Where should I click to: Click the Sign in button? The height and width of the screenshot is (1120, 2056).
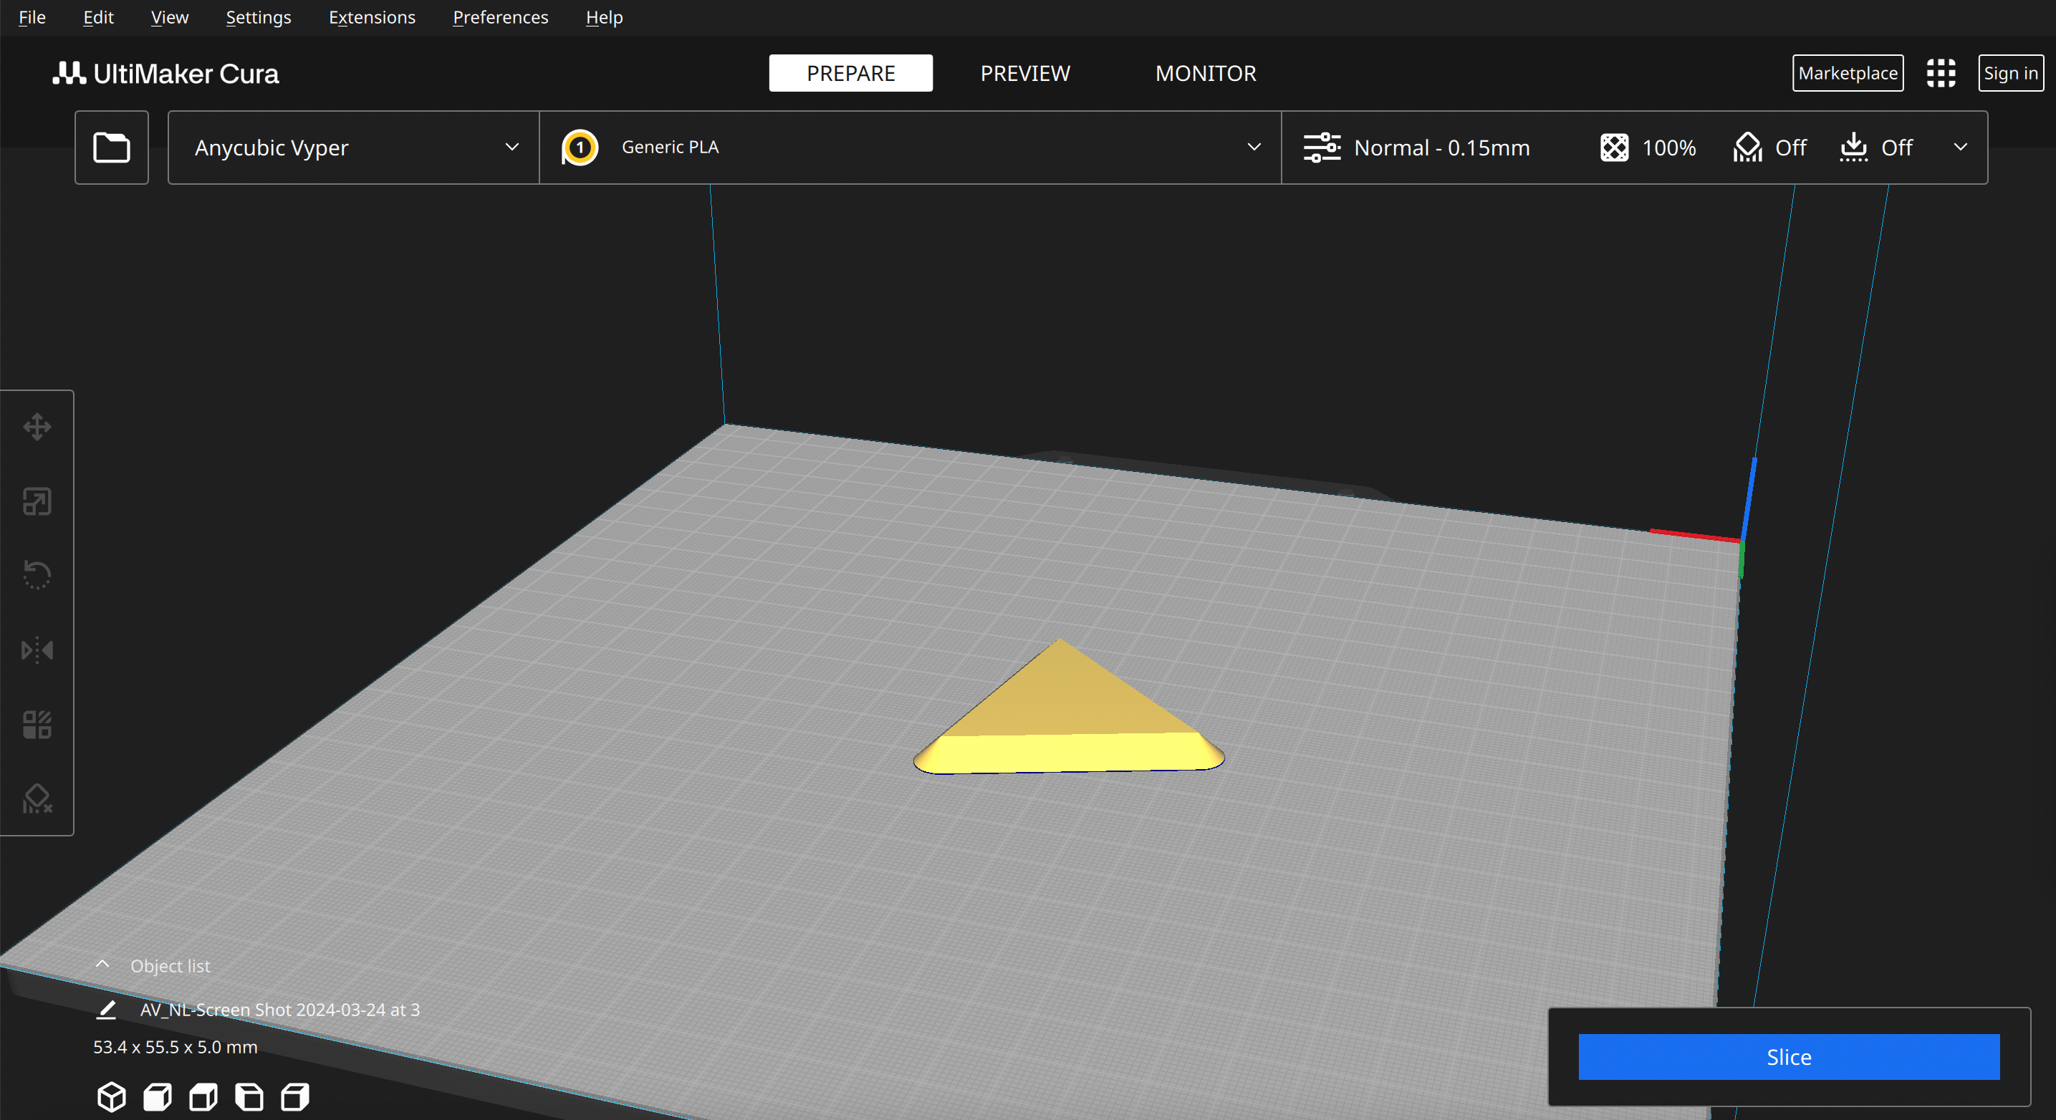tap(2010, 73)
